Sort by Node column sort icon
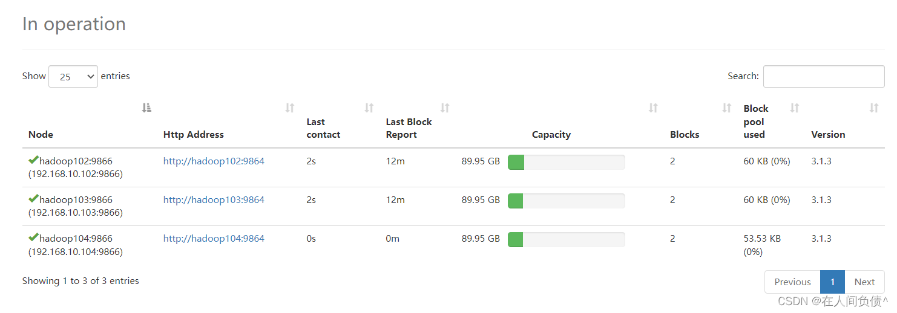The image size is (897, 313). click(146, 108)
